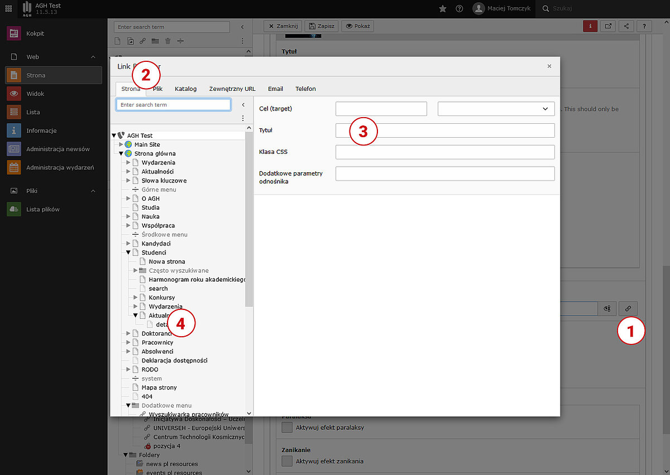Click the share icon in the top toolbar
The height and width of the screenshot is (475, 670).
(x=626, y=26)
